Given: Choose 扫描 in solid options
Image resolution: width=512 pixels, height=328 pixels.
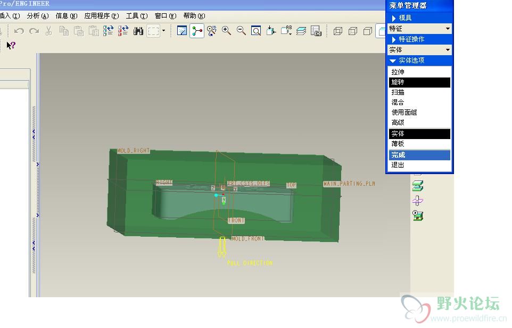Looking at the screenshot, I should click(x=419, y=92).
